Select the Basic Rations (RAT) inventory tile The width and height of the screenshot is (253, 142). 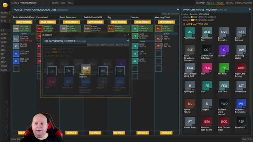click(x=241, y=32)
